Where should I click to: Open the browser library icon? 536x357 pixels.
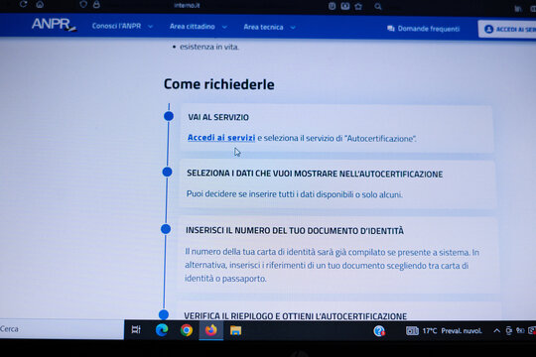(x=518, y=9)
